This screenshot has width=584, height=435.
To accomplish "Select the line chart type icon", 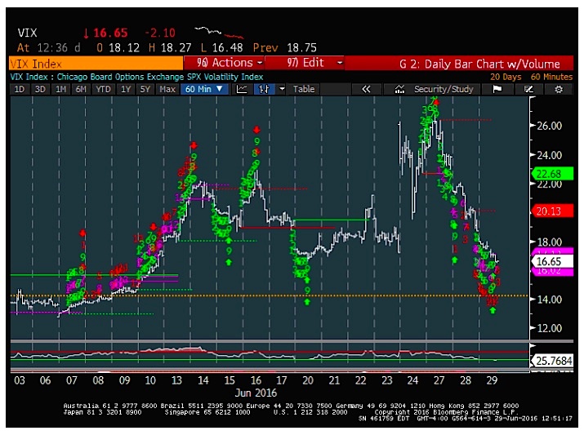I will click(242, 89).
